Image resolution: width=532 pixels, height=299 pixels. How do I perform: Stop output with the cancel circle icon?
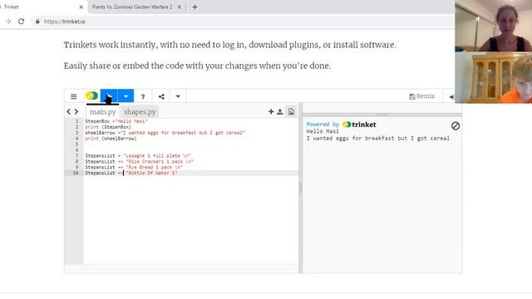[456, 125]
